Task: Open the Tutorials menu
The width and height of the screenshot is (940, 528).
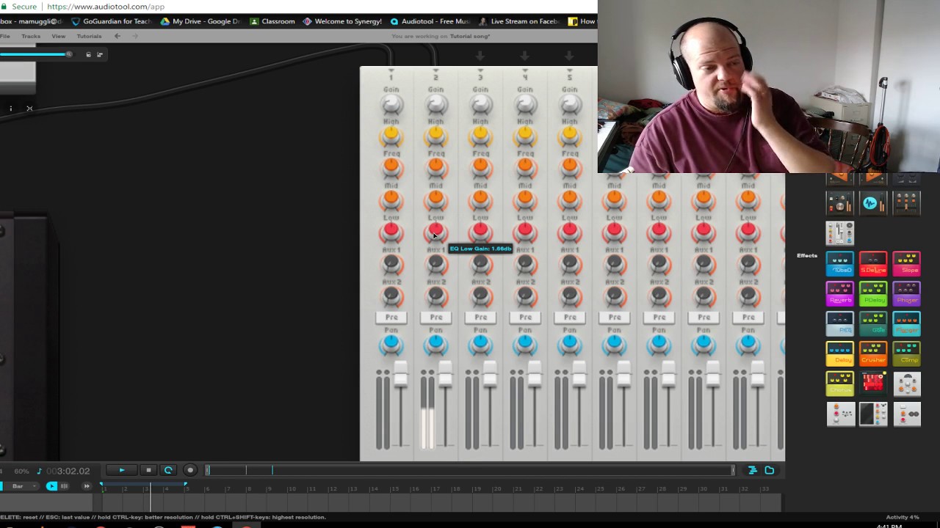Action: pos(89,36)
